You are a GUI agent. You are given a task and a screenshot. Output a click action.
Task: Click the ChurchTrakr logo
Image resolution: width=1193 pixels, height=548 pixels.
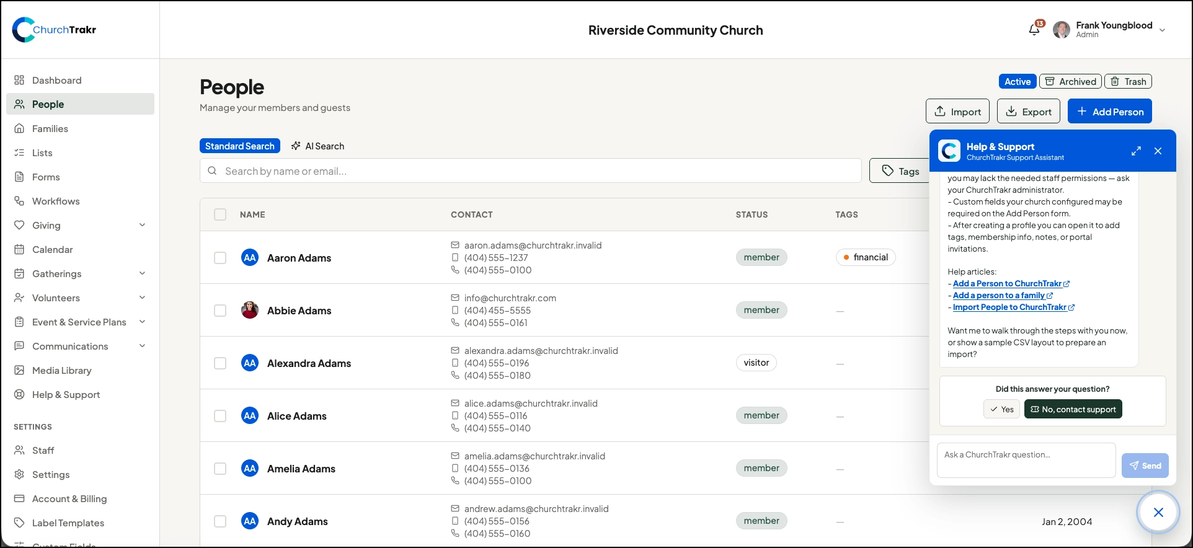pyautogui.click(x=55, y=30)
